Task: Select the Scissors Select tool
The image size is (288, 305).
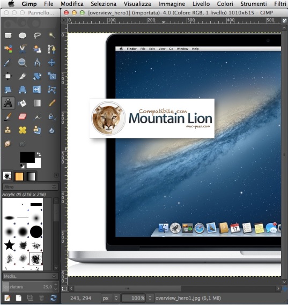Action: [x=23, y=49]
